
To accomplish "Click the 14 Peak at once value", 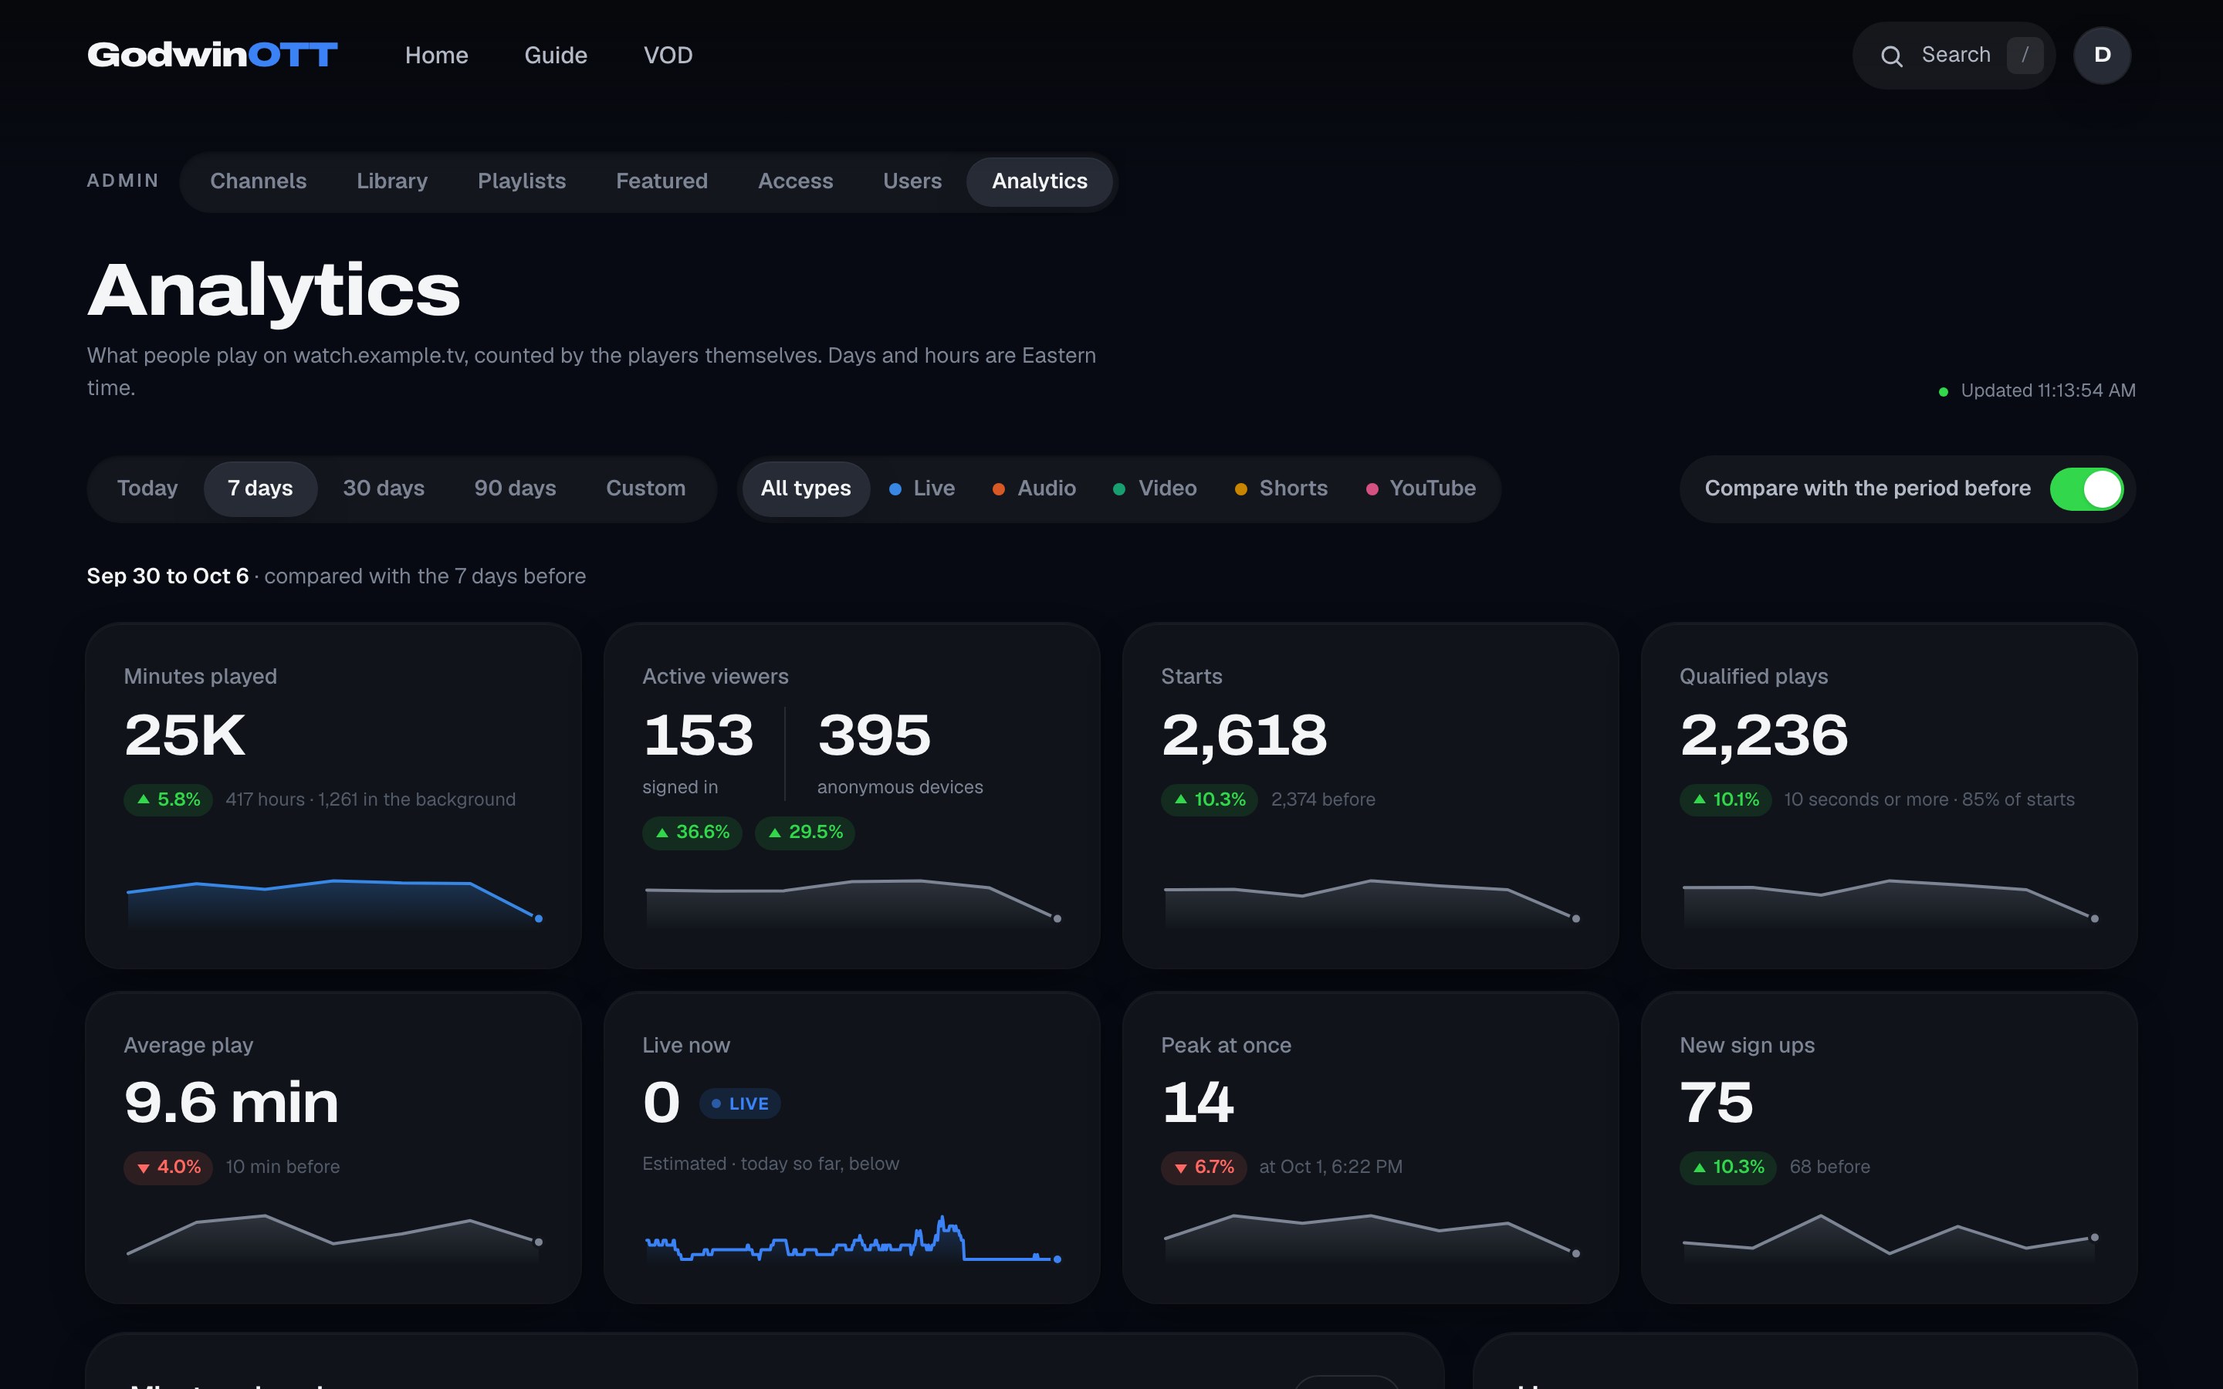I will [1198, 1103].
